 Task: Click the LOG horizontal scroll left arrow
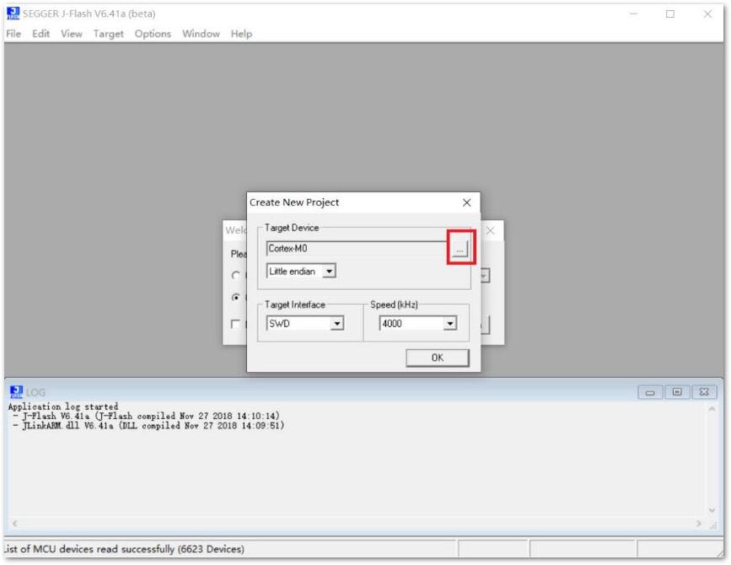(x=15, y=524)
